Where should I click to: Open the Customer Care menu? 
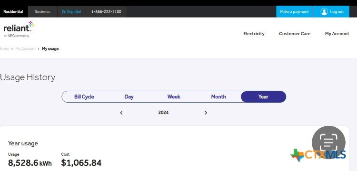tap(295, 34)
